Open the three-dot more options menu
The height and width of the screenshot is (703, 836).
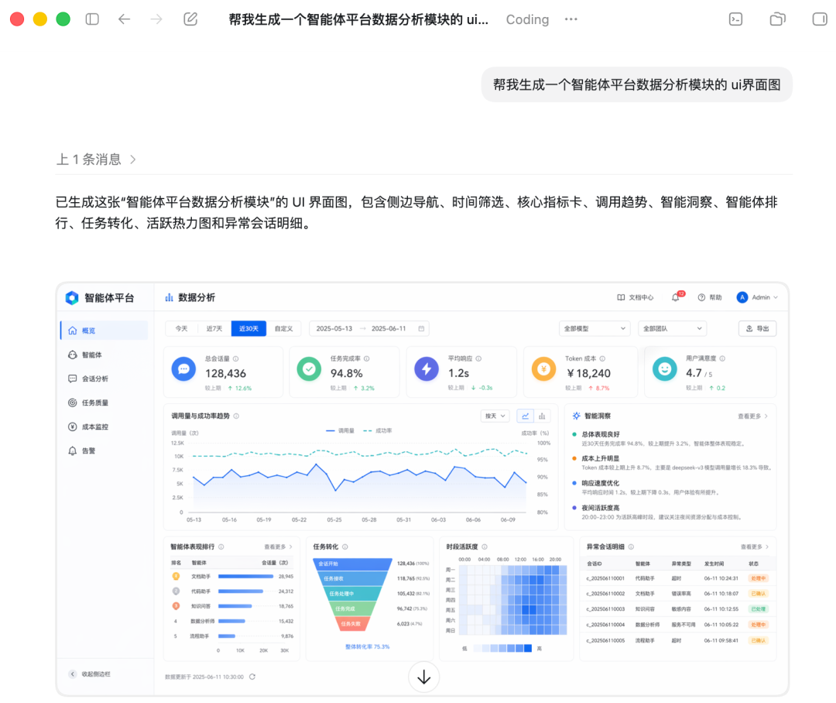[x=571, y=19]
